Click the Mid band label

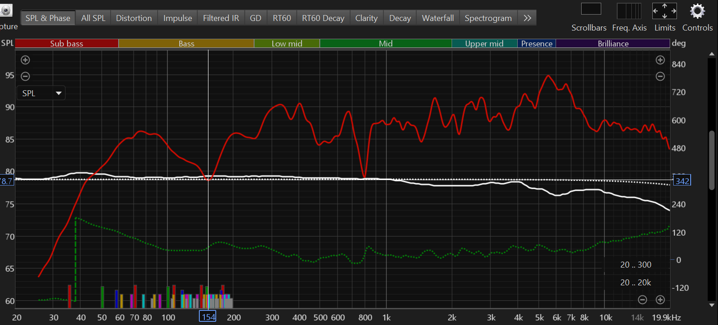point(386,44)
